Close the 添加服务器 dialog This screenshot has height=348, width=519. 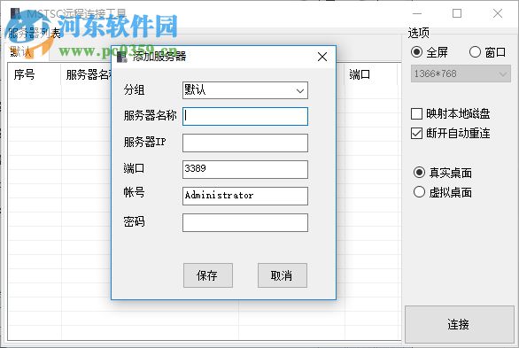click(322, 57)
